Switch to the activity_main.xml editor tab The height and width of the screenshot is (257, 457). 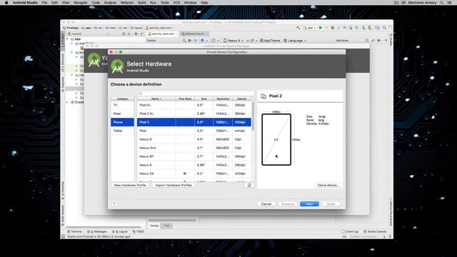click(x=162, y=34)
